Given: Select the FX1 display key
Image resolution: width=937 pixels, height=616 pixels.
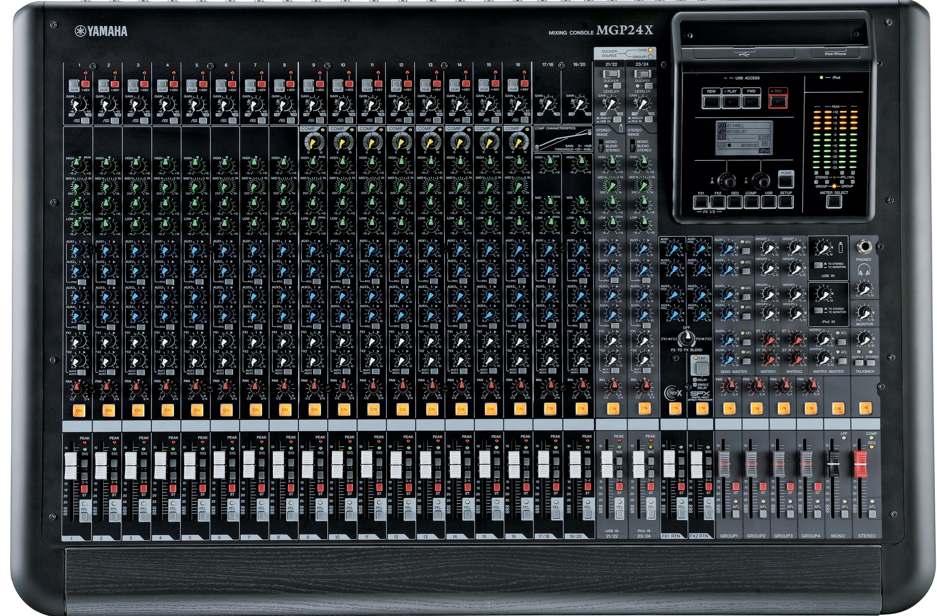Looking at the screenshot, I should [701, 202].
